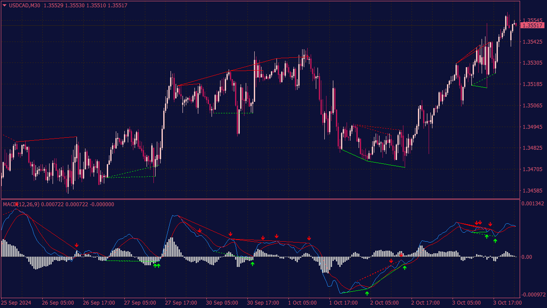Image resolution: width=547 pixels, height=308 pixels.
Task: Select the 1.35530 high value in header
Action: point(74,6)
